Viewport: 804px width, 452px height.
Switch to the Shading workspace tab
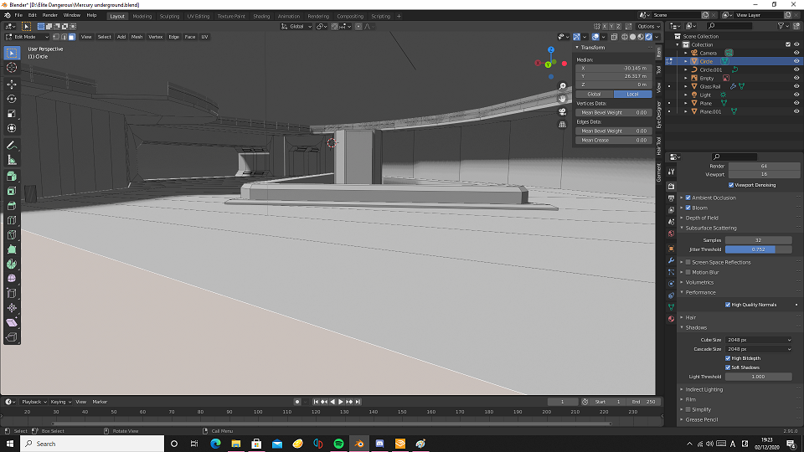pyautogui.click(x=261, y=16)
